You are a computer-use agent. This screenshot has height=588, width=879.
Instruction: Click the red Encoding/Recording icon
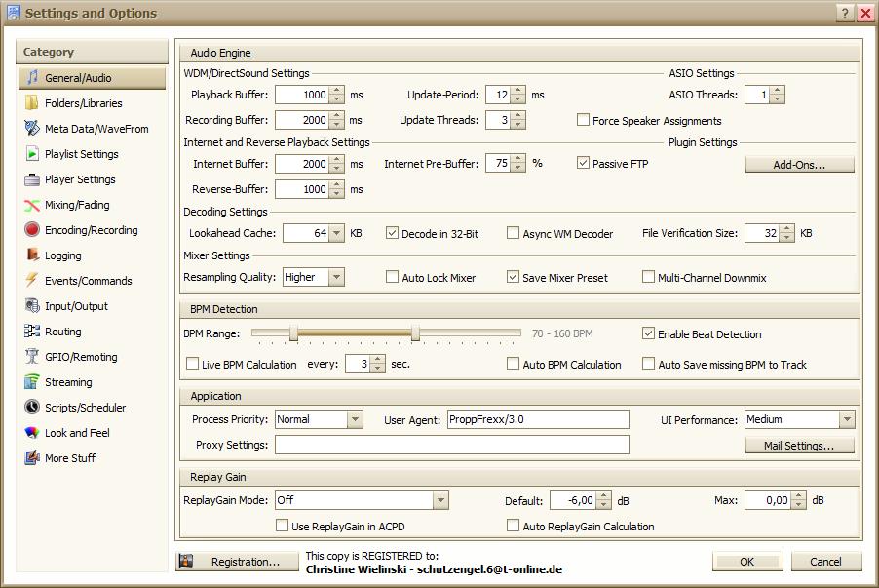pyautogui.click(x=32, y=230)
